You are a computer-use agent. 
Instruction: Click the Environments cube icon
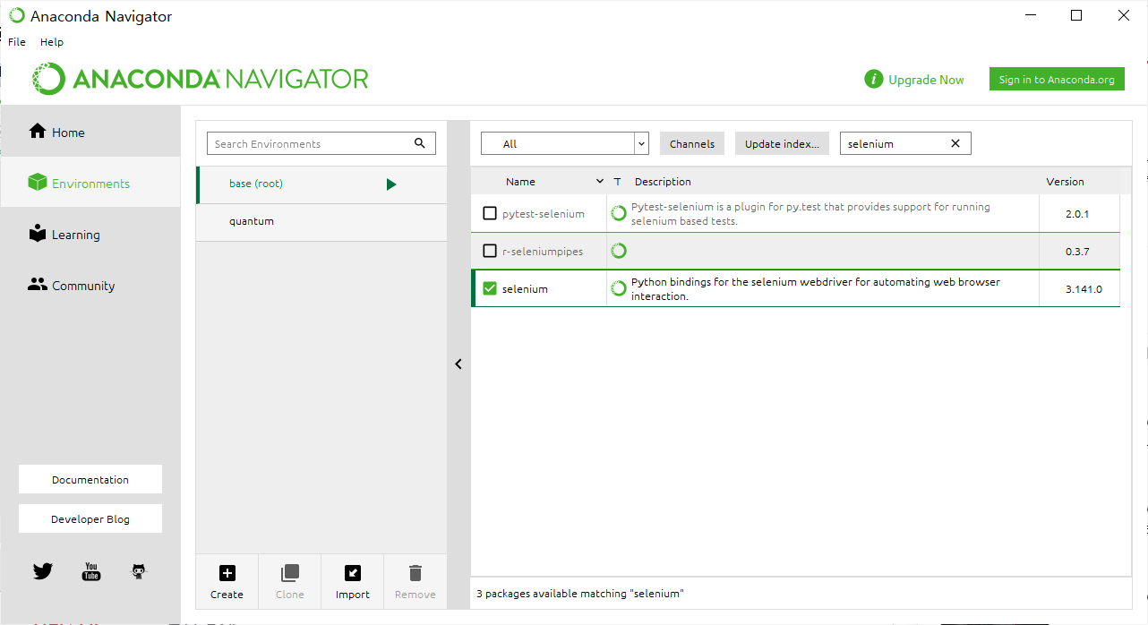click(38, 183)
